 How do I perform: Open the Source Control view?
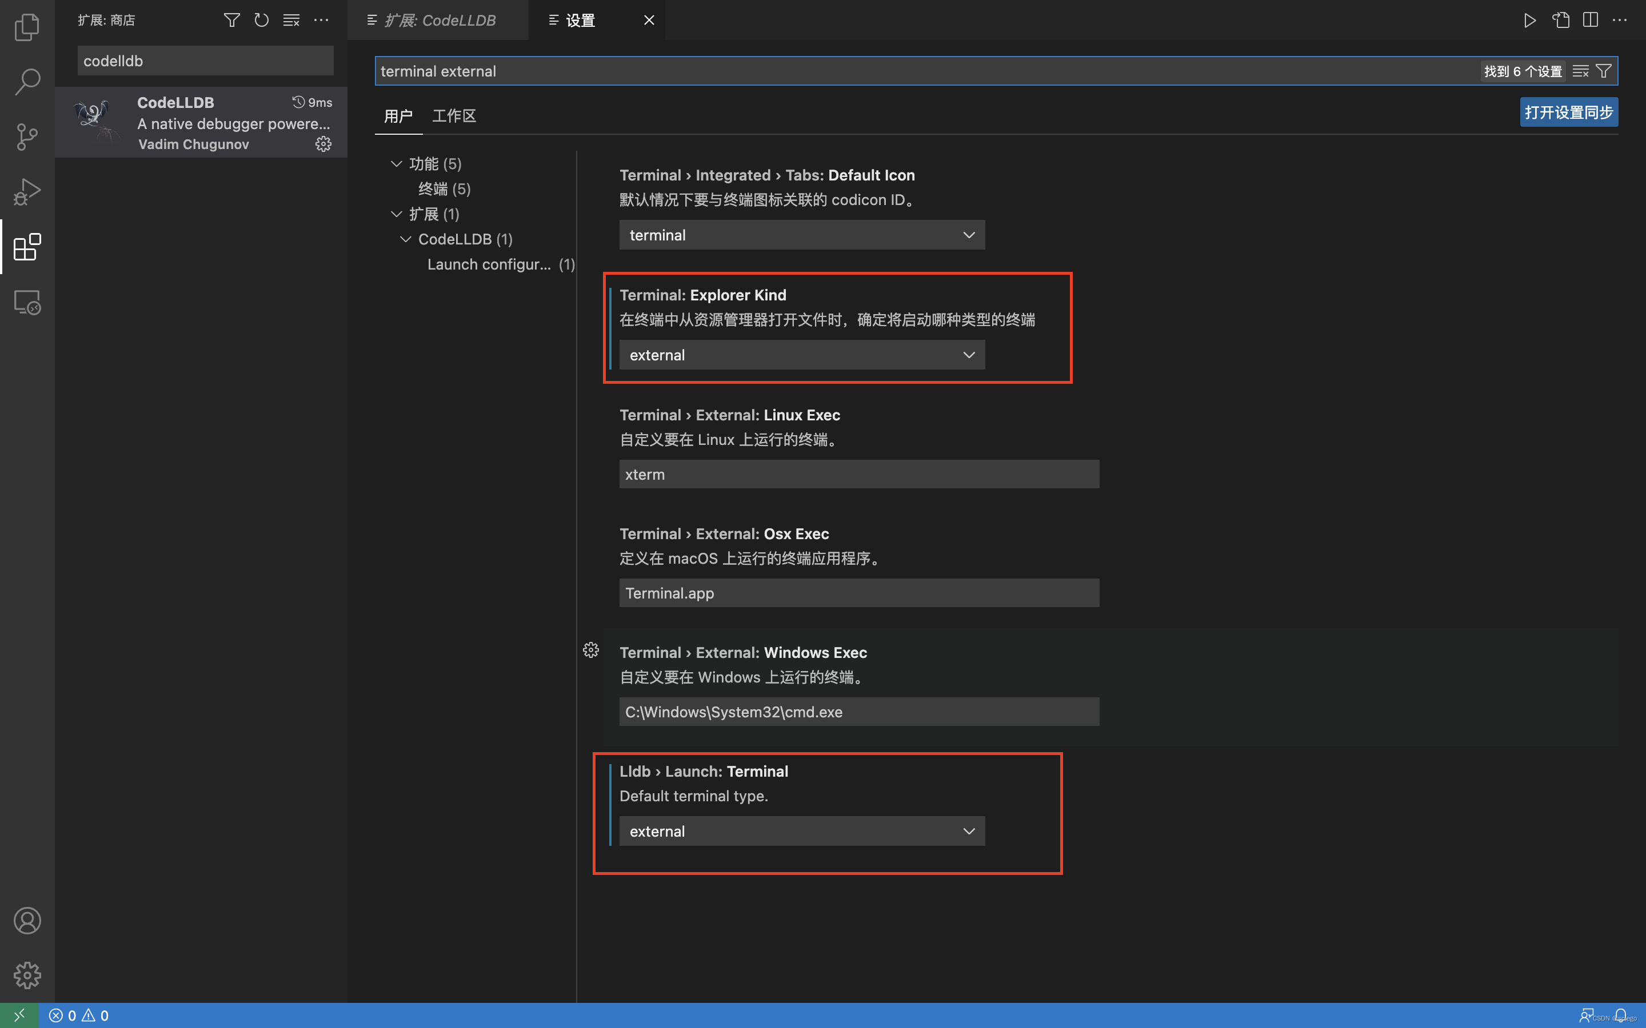[x=27, y=136]
